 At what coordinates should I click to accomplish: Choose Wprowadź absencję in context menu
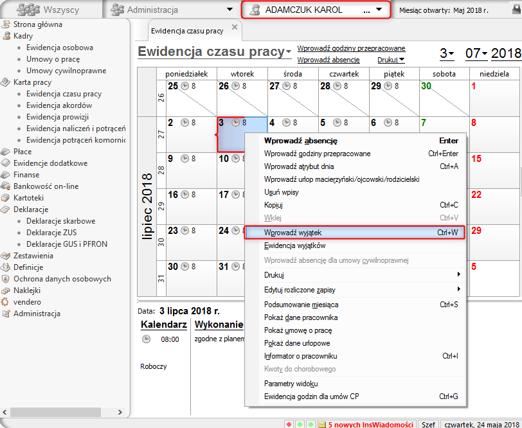point(355,141)
